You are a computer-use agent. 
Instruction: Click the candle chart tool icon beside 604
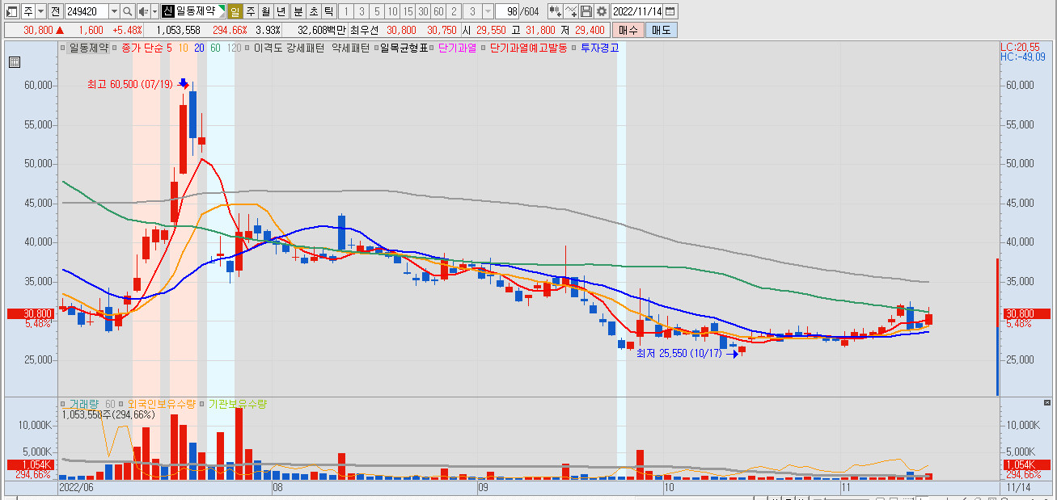tap(555, 11)
